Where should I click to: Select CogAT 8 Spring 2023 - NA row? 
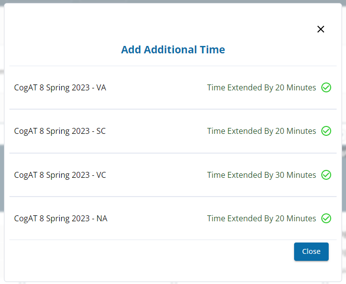[173, 218]
